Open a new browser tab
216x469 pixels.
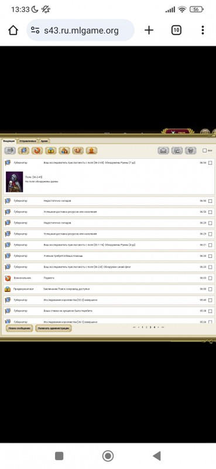tap(149, 30)
